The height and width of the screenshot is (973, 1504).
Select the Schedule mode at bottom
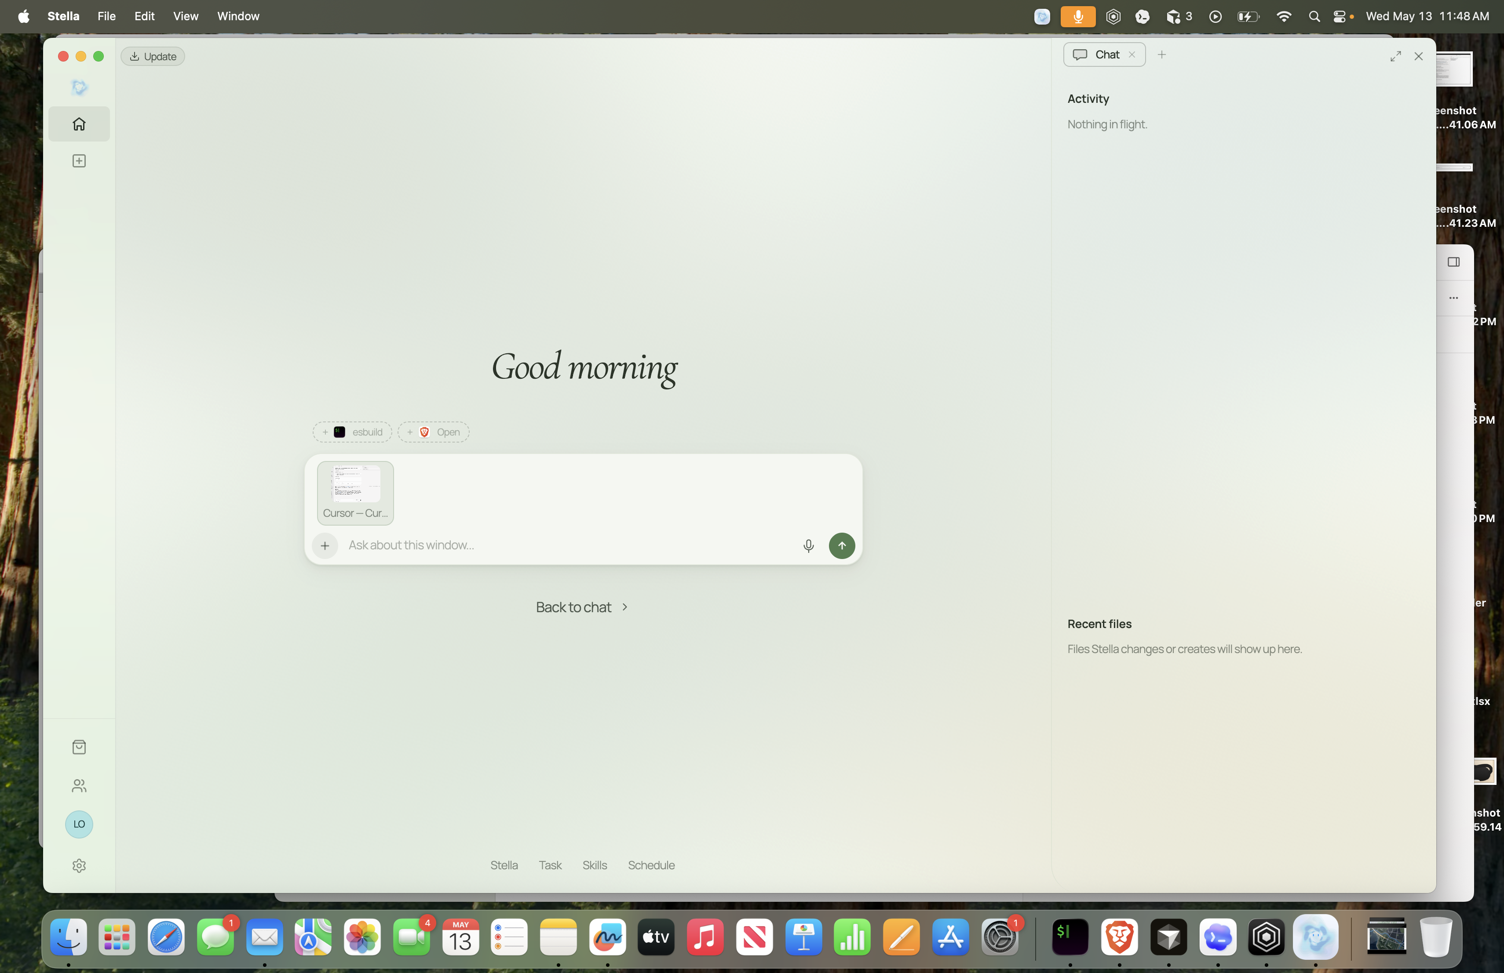[x=652, y=866]
